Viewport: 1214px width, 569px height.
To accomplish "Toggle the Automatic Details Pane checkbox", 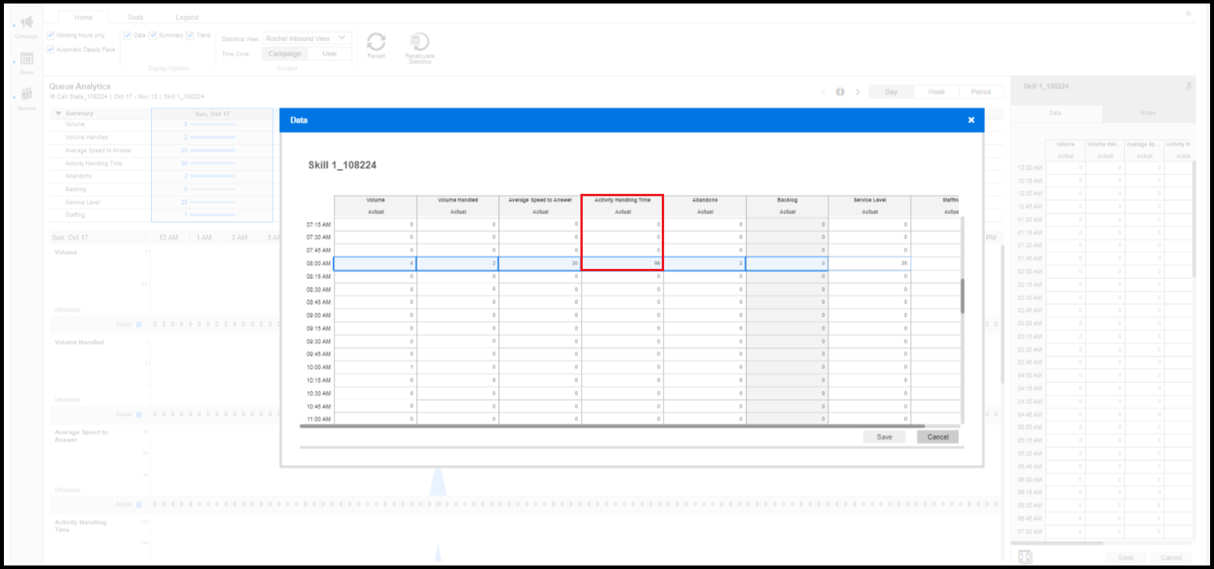I will coord(51,49).
